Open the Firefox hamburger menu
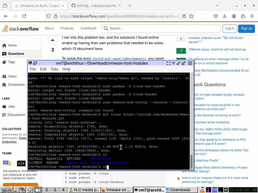This screenshot has width=258, height=193. tap(252, 16)
